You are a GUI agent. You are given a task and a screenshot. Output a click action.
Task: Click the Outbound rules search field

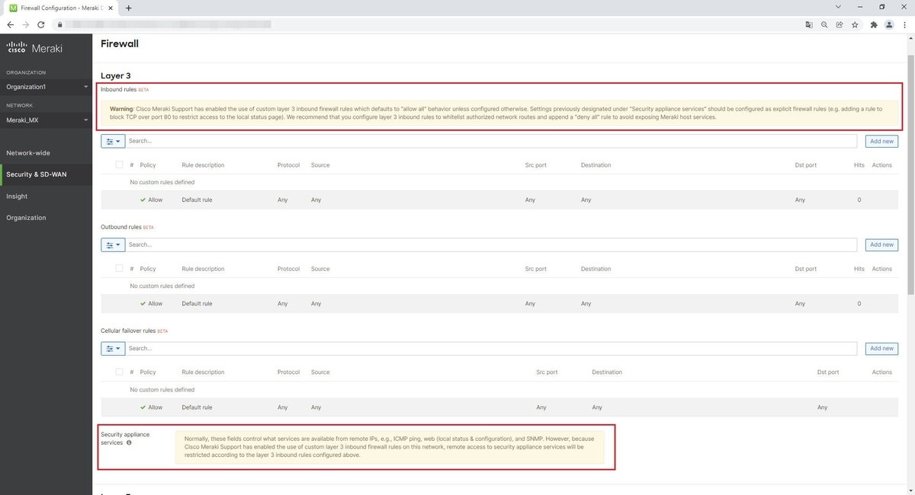[x=305, y=244]
